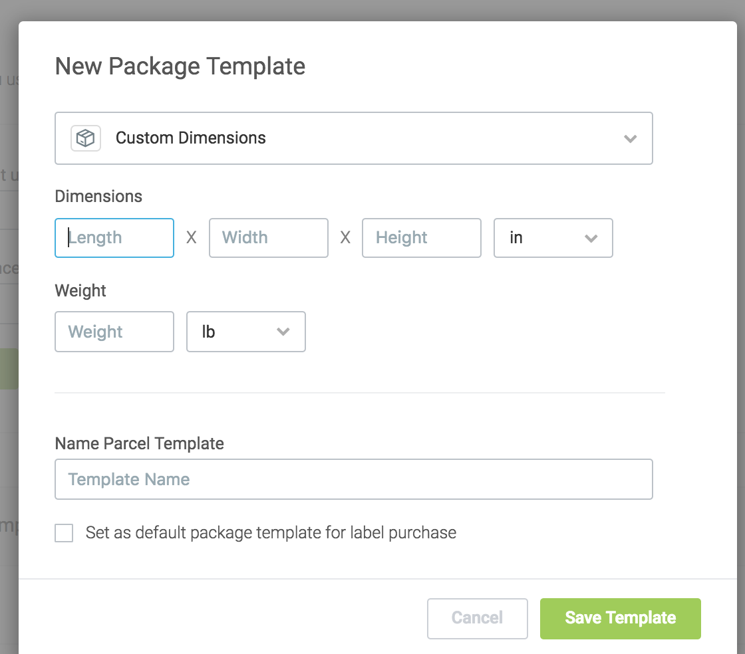Click the Weight section label
The image size is (745, 654).
click(80, 290)
